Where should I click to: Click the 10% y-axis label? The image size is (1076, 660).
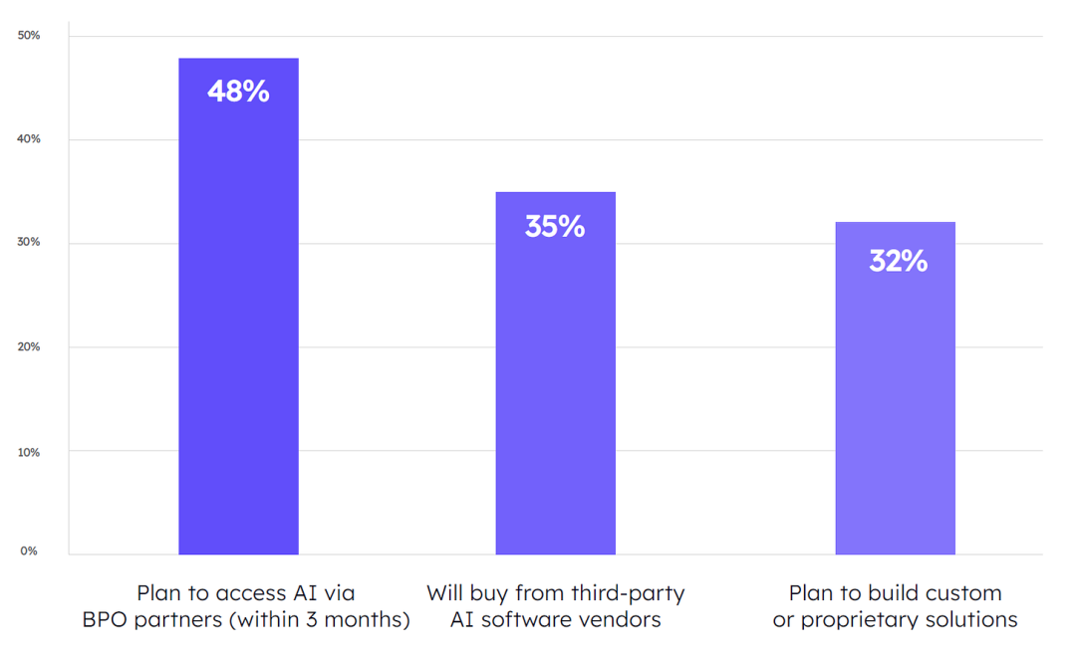tap(29, 452)
